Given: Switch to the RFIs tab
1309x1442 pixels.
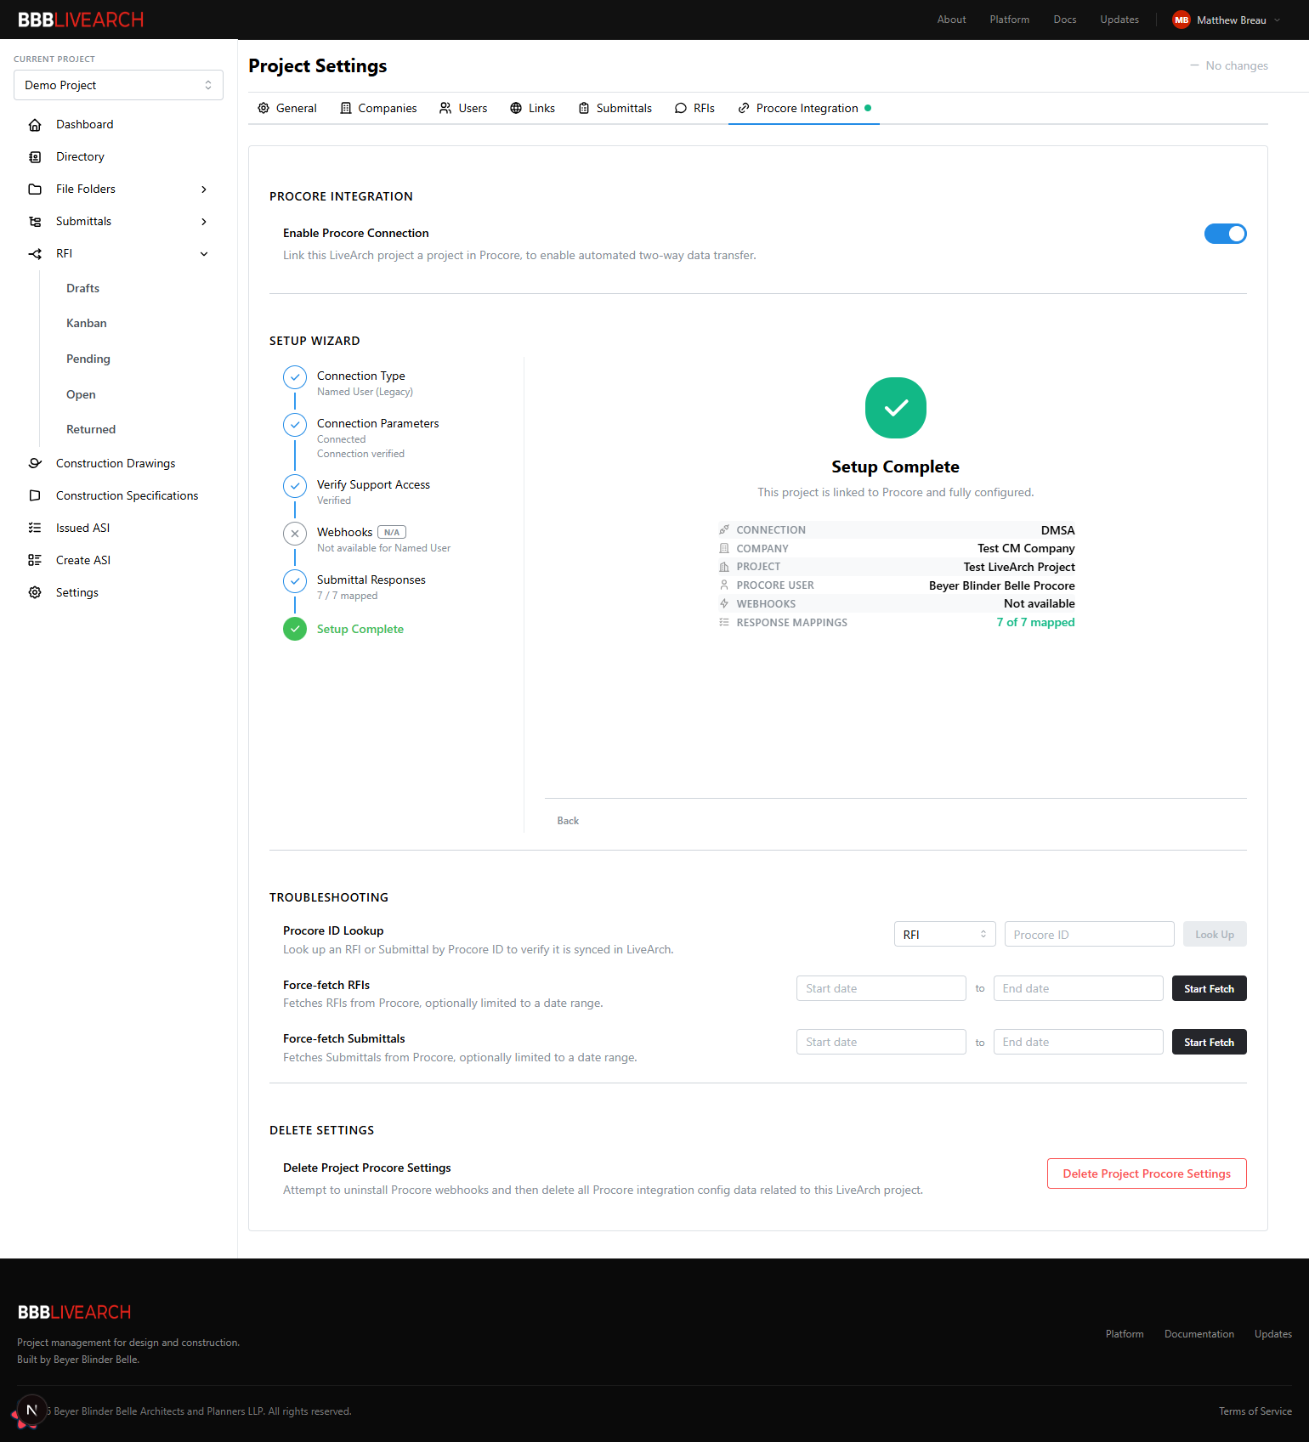Looking at the screenshot, I should [694, 108].
